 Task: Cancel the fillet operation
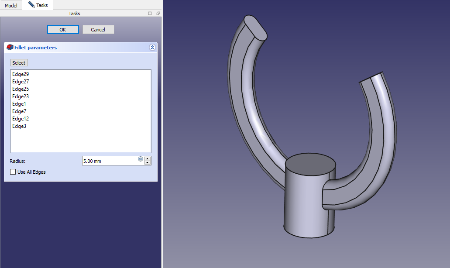(98, 29)
